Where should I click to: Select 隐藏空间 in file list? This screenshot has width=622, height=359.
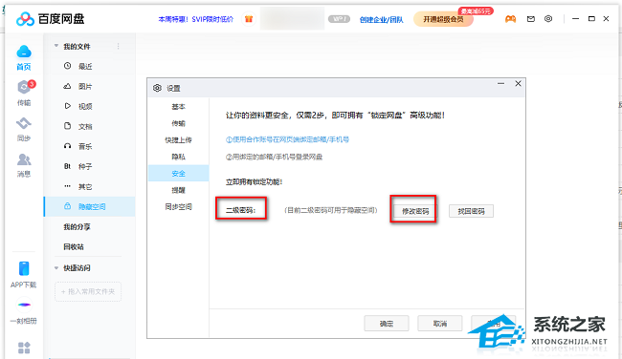click(90, 206)
